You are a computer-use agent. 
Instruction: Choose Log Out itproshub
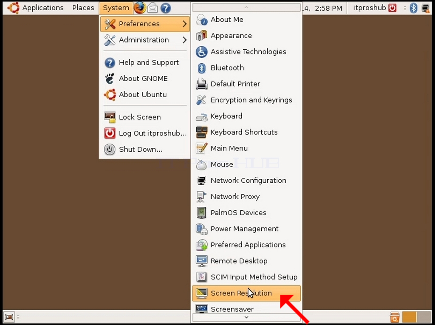tap(145, 133)
